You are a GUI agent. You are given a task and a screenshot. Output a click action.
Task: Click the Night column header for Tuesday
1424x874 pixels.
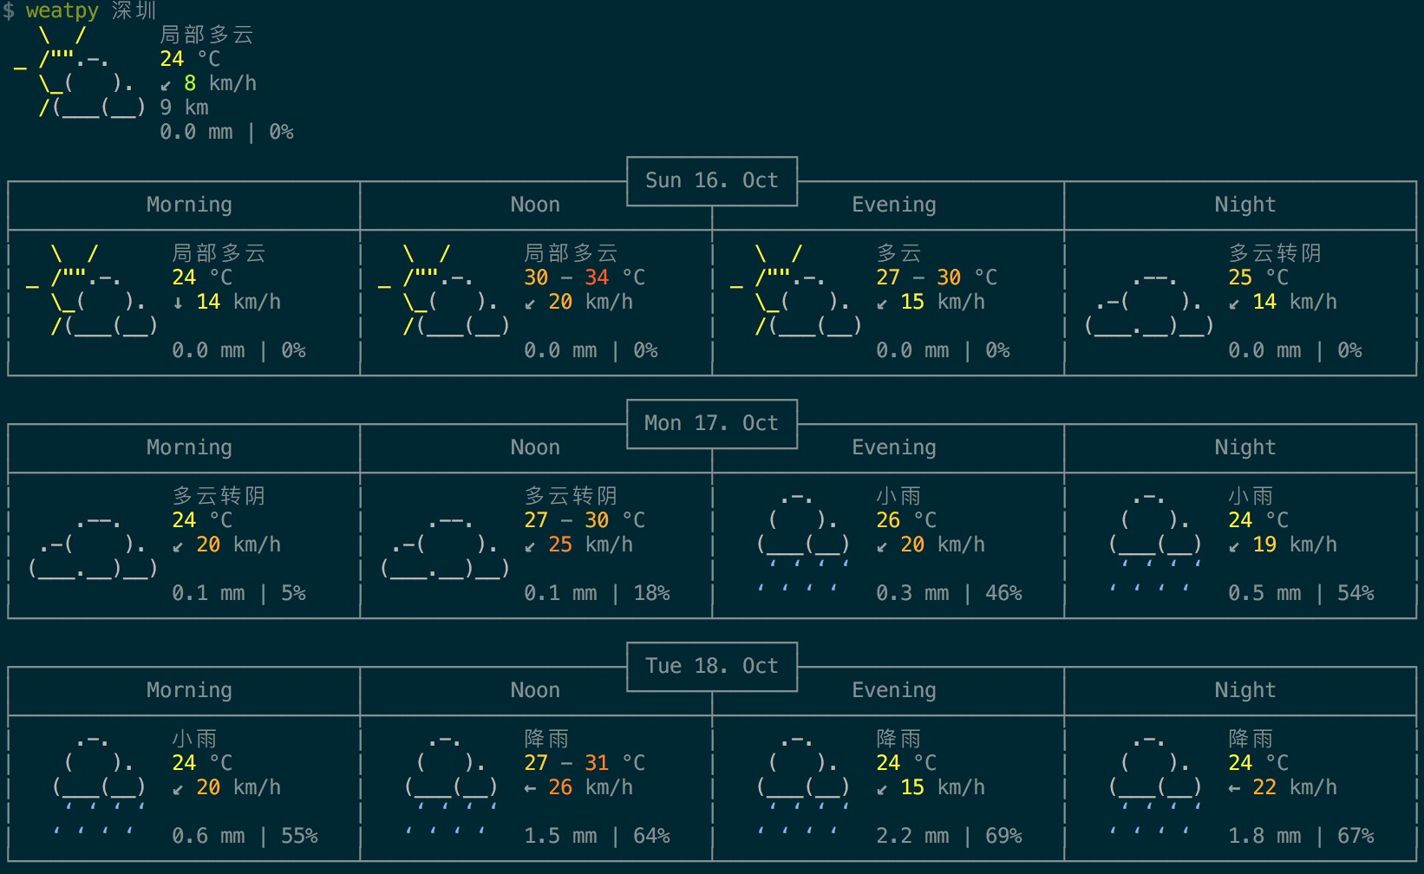1244,690
